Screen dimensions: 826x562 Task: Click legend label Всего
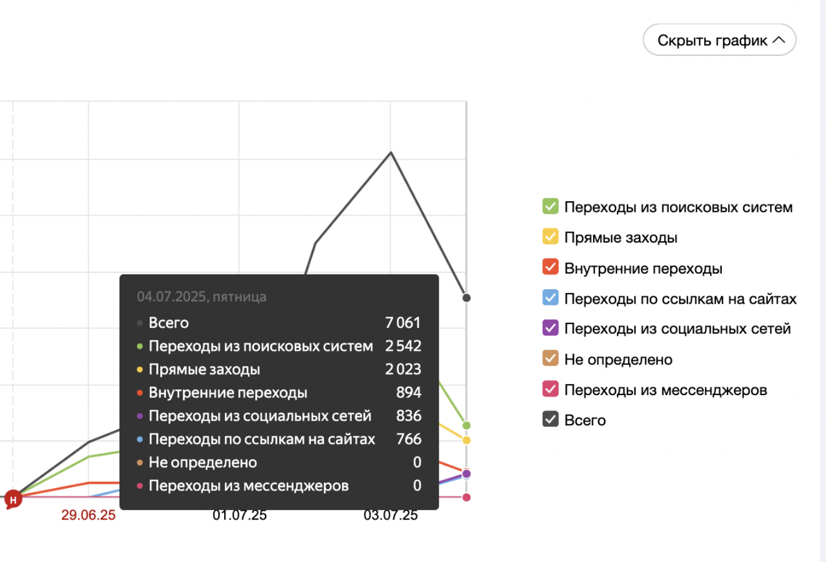[x=585, y=420]
